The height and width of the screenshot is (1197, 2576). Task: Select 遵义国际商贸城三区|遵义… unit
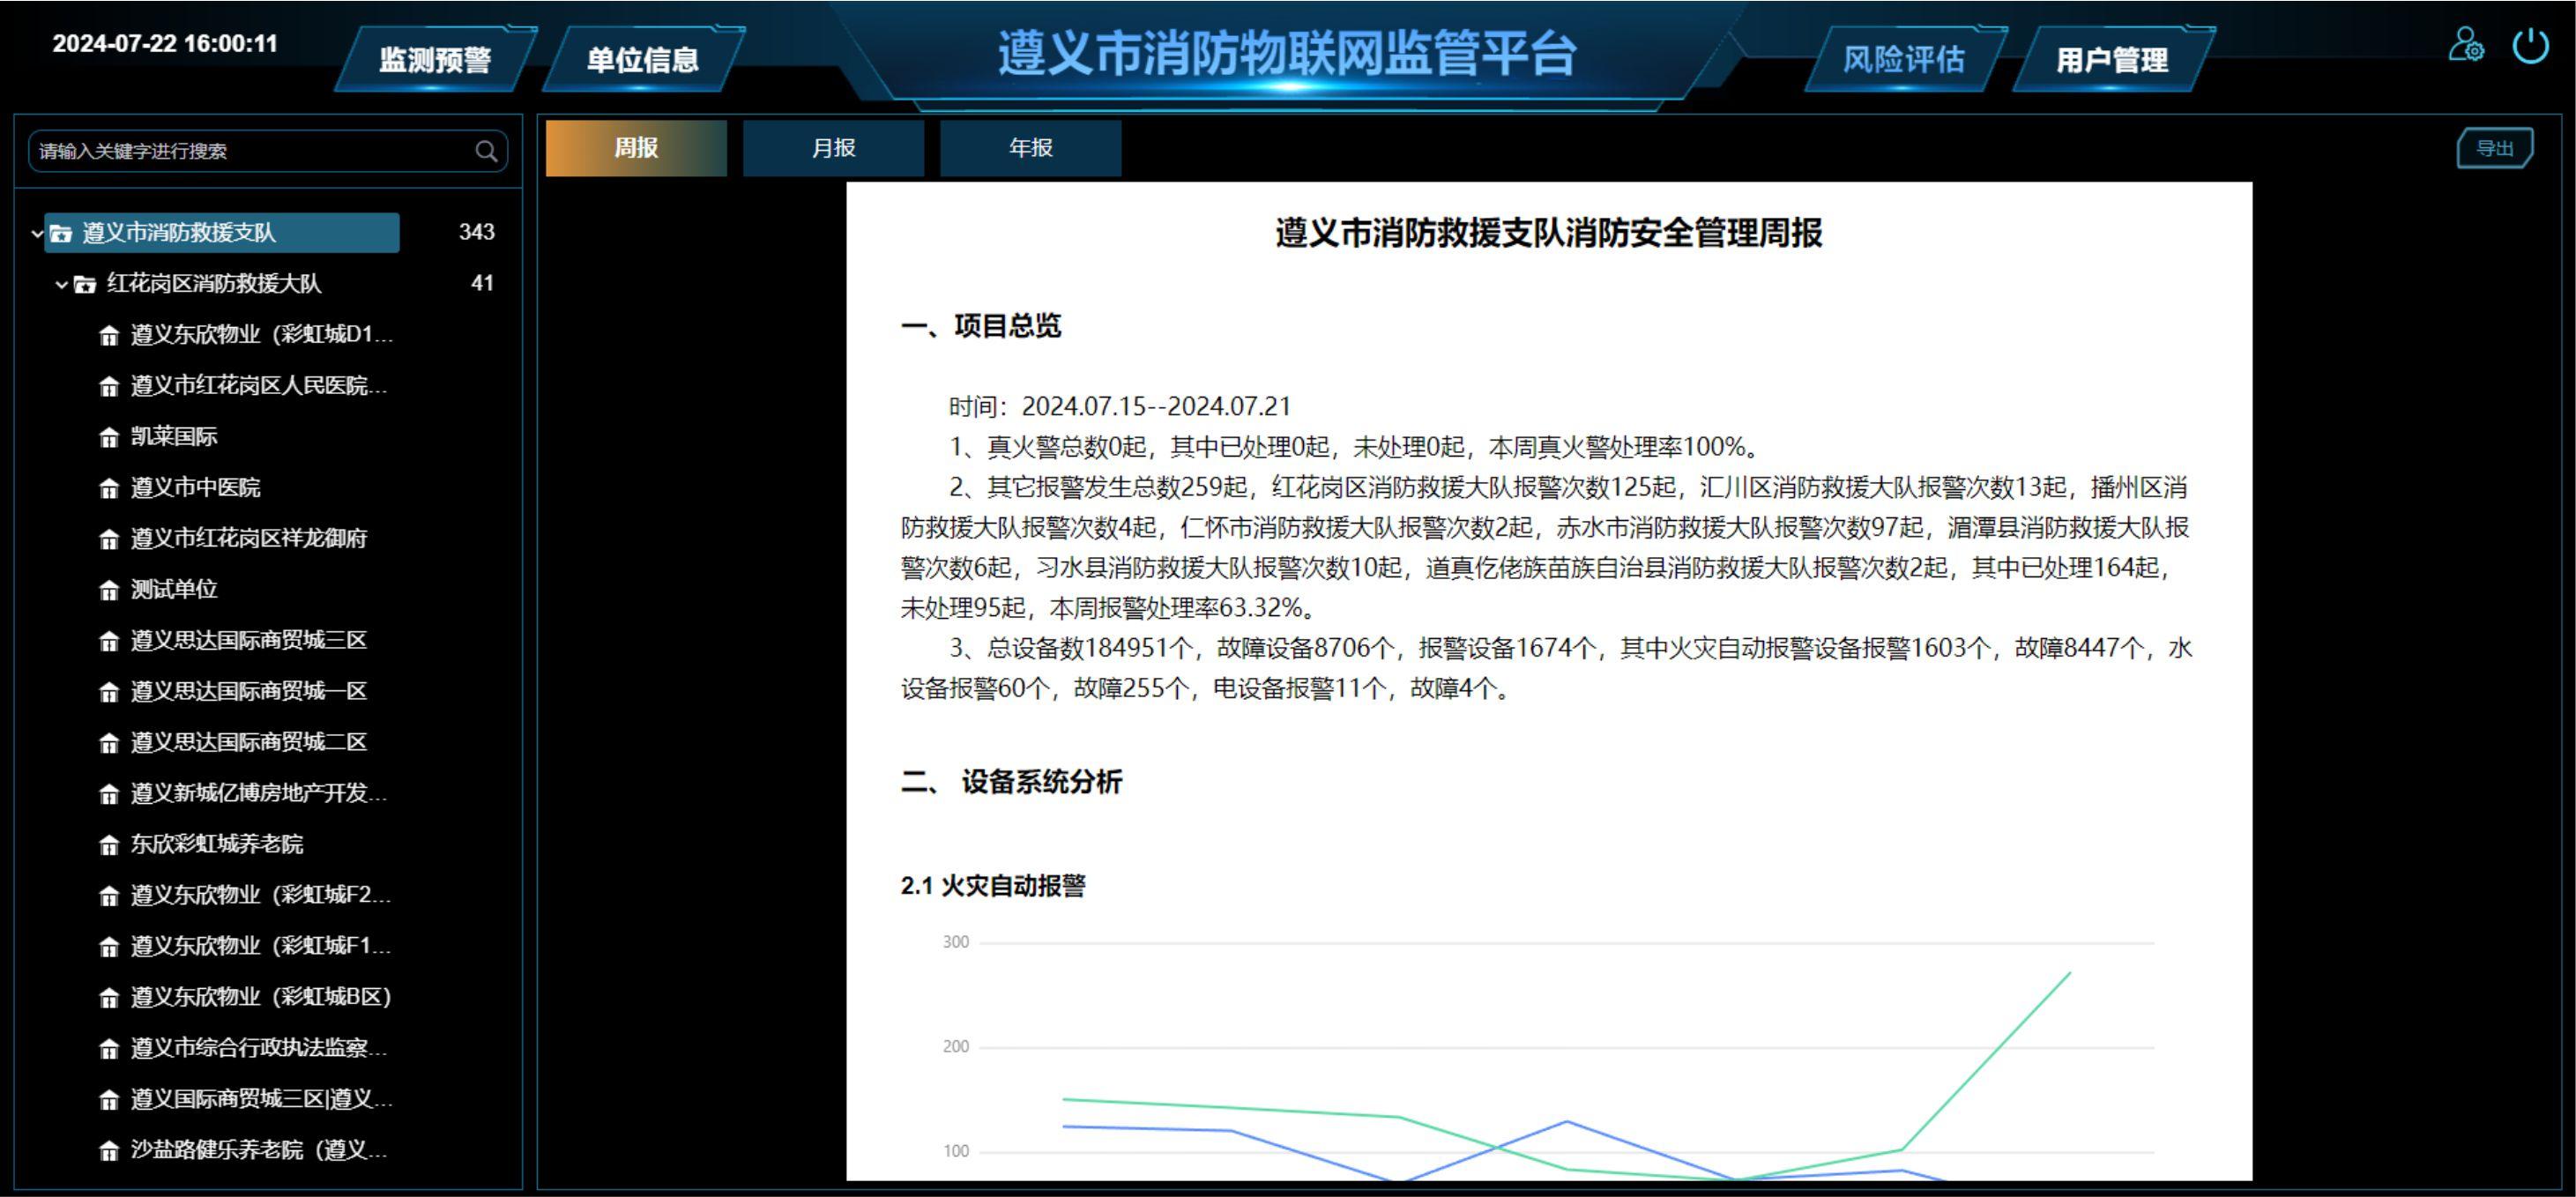click(x=262, y=1099)
